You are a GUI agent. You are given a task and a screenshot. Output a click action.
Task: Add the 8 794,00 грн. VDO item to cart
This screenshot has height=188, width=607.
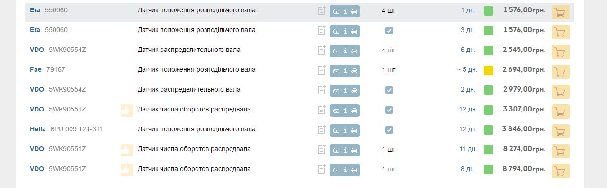pos(561,171)
